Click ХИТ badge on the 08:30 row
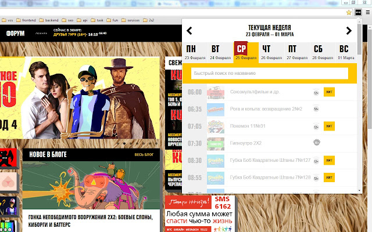 click(329, 160)
